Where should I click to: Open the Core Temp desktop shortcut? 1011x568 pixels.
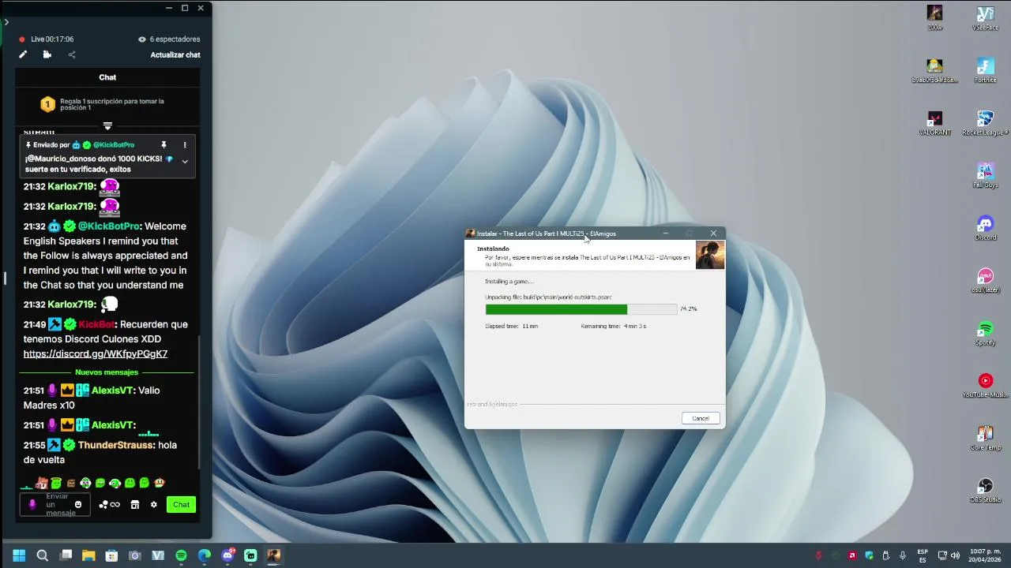(985, 438)
